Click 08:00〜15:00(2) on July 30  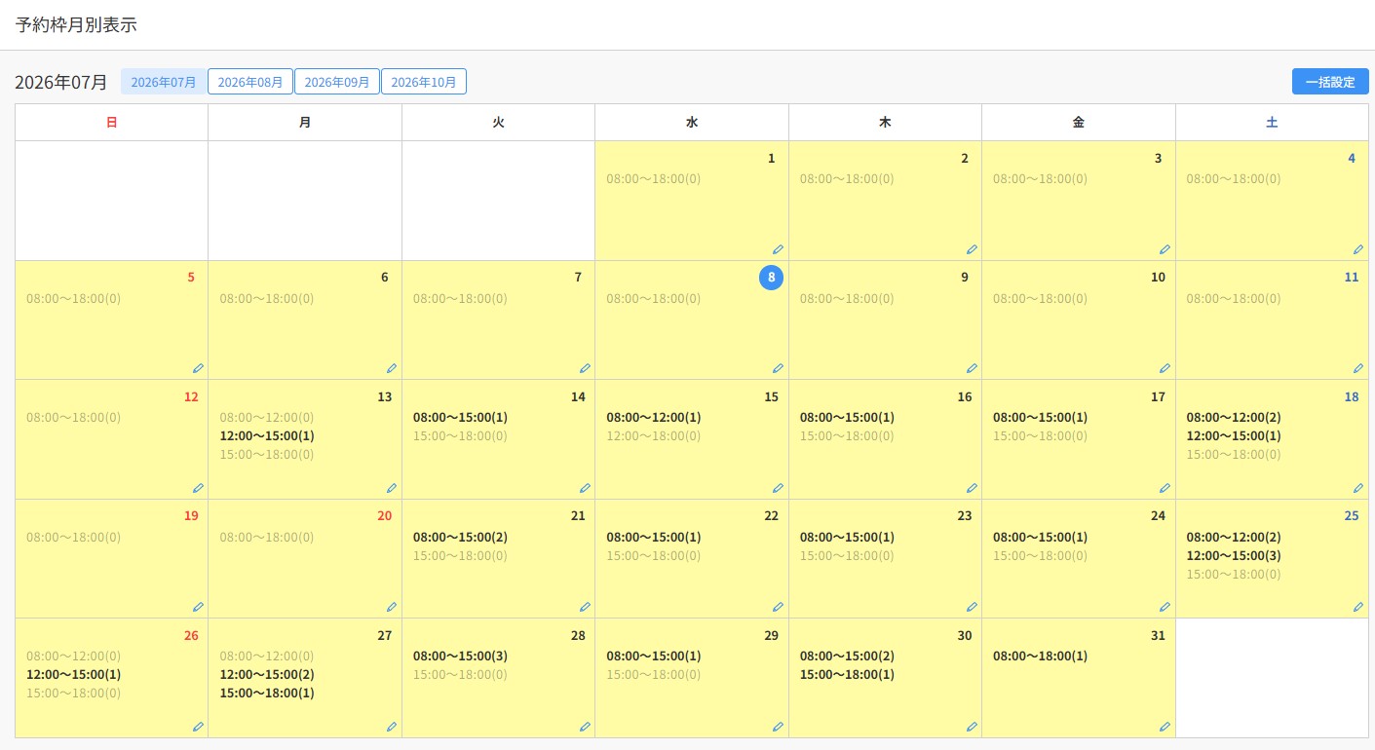pyautogui.click(x=847, y=656)
